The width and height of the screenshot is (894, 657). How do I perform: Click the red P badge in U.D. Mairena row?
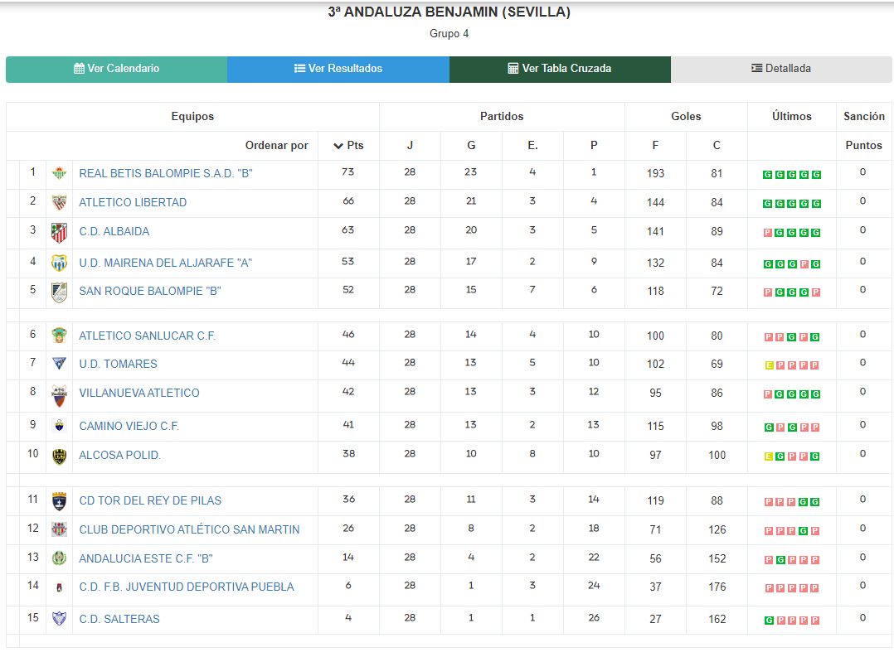click(804, 263)
